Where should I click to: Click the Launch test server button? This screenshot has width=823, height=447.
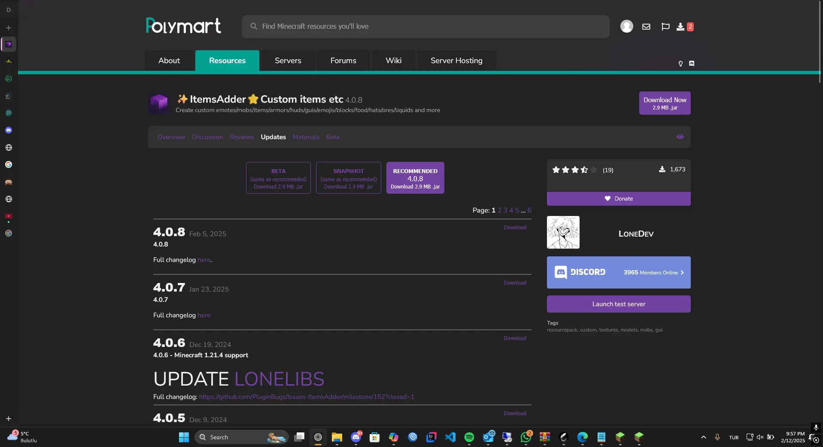619,304
